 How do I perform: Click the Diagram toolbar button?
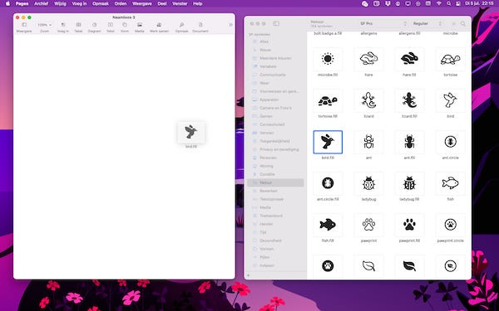(94, 27)
